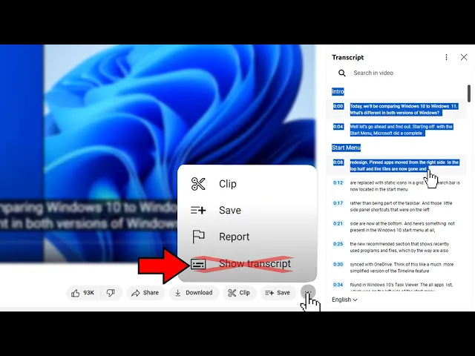This screenshot has width=475, height=356.
Task: Click the Start Menu chapter heading
Action: tap(347, 148)
